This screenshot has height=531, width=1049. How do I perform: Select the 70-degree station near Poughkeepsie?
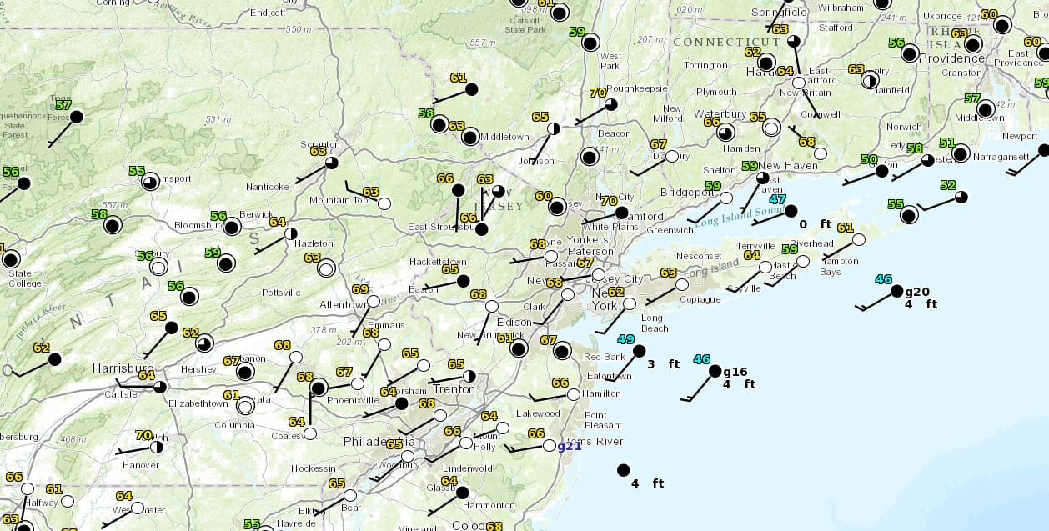tap(610, 104)
